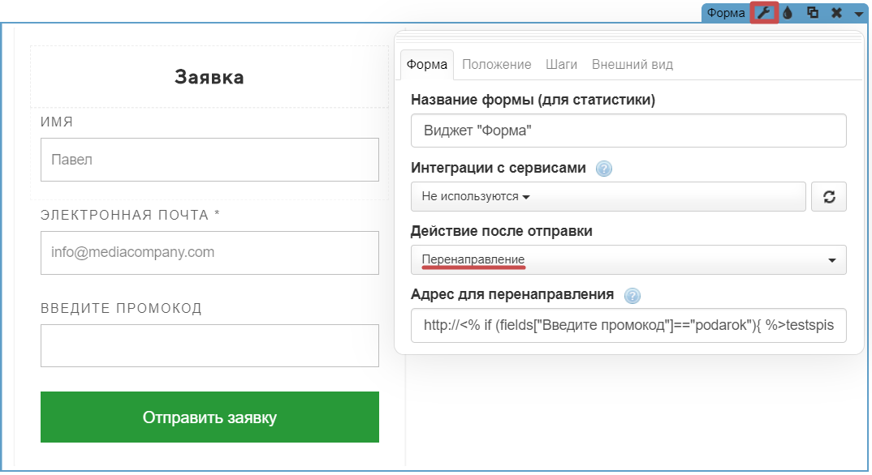The height and width of the screenshot is (475, 872).
Task: Click the droplet style icon in widget toolbar
Action: pos(788,13)
